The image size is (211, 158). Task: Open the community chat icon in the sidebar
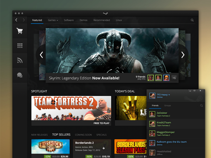20,75
